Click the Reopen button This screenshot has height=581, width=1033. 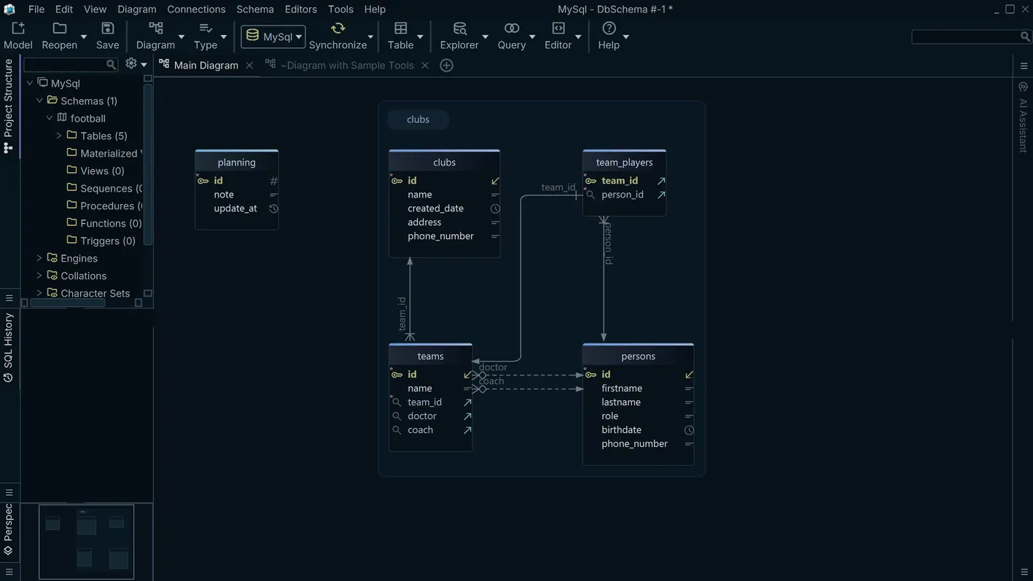[x=59, y=33]
